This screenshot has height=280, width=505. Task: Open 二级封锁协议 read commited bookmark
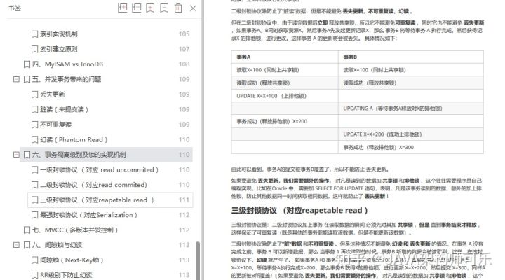tap(93, 185)
